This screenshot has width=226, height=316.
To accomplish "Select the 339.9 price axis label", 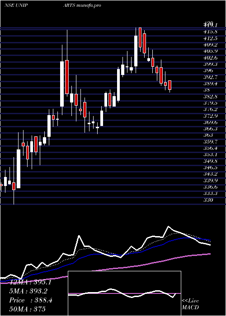I will [x=210, y=181].
